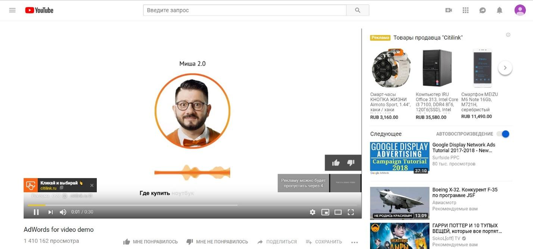The height and width of the screenshot is (249, 533).
Task: Open "Google Display Network Ads Tutorial" title
Action: (x=464, y=148)
